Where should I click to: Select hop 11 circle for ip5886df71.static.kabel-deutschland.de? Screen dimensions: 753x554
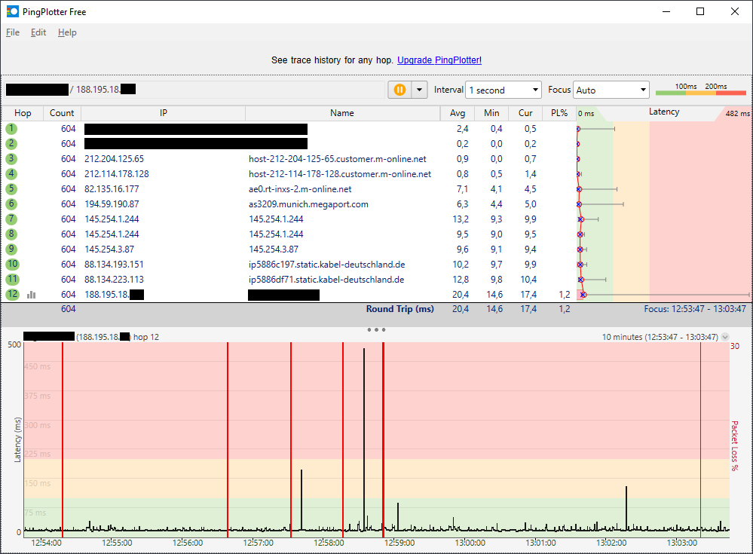[12, 280]
